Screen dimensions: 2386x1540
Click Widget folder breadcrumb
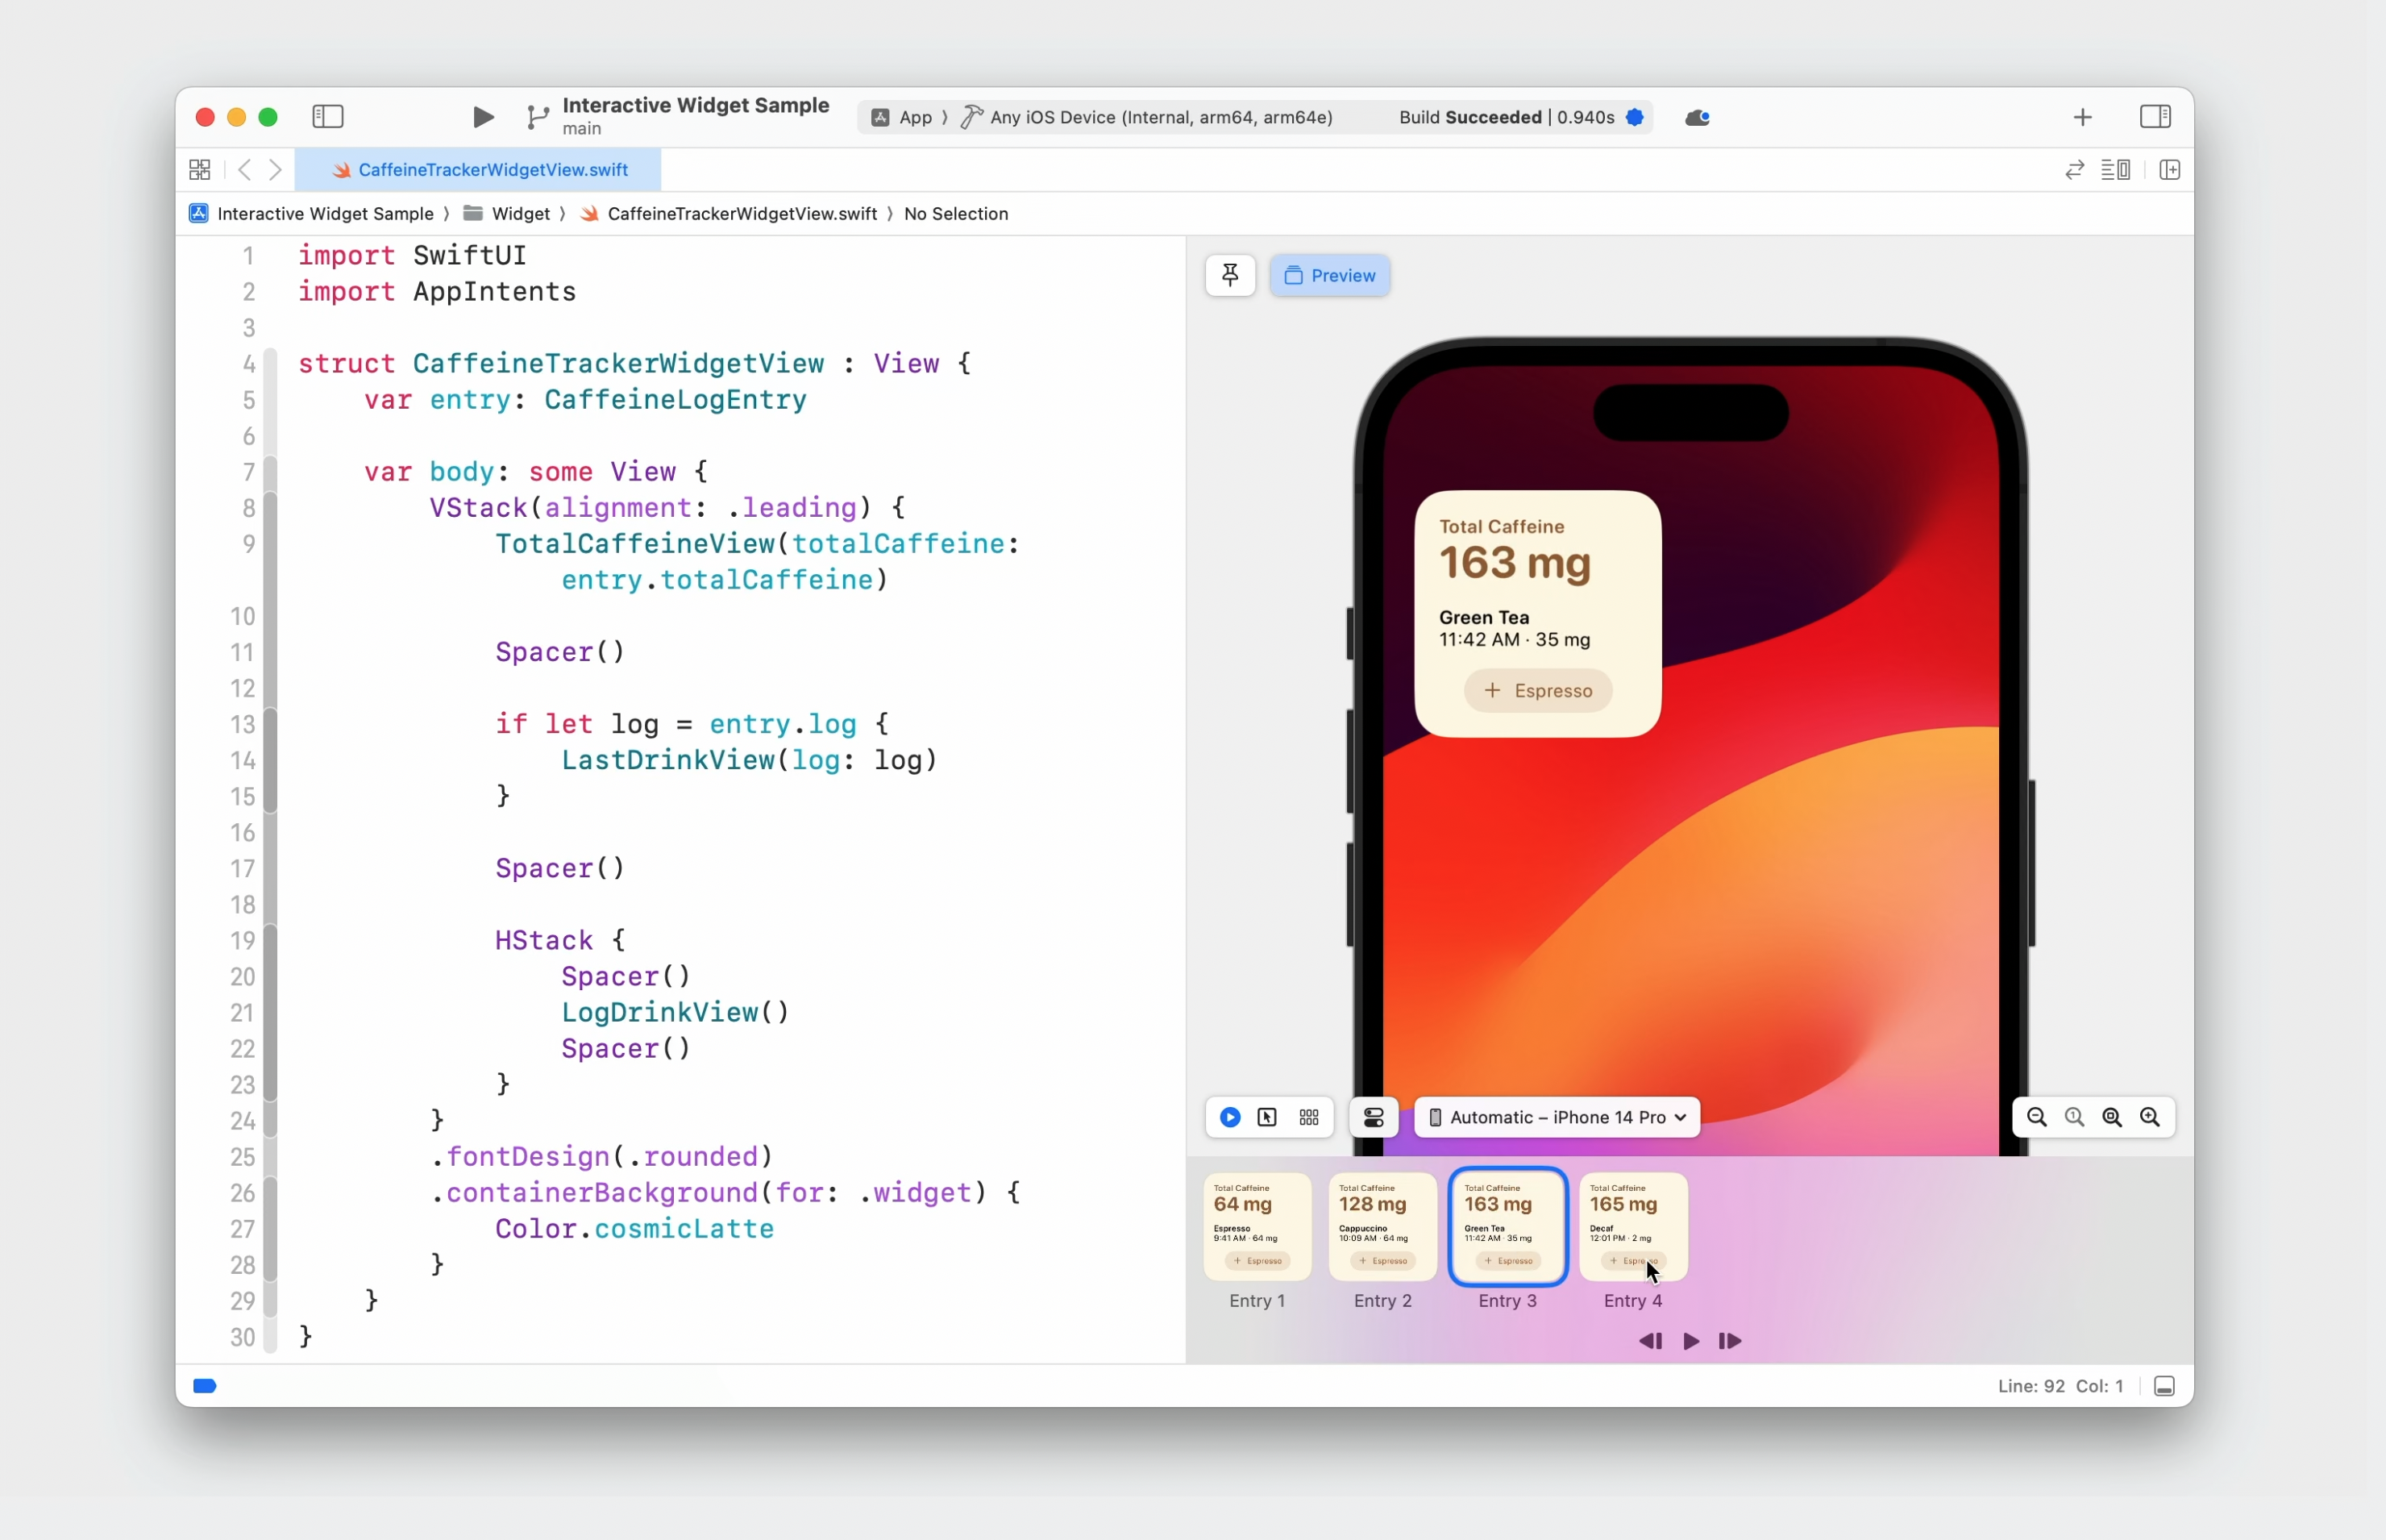pyautogui.click(x=507, y=214)
